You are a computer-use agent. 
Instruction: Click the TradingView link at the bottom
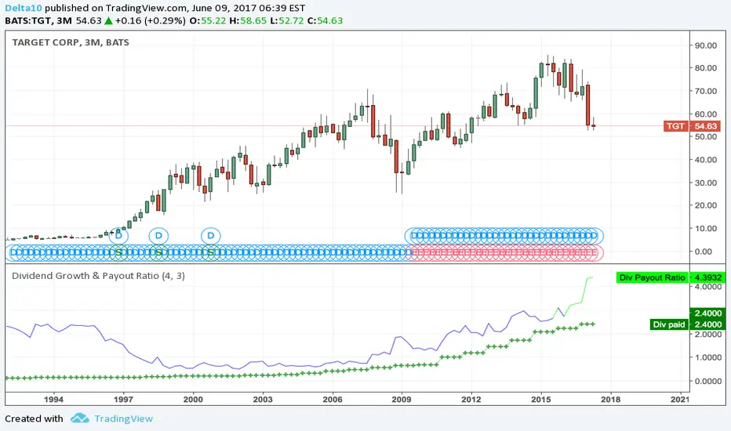(124, 418)
